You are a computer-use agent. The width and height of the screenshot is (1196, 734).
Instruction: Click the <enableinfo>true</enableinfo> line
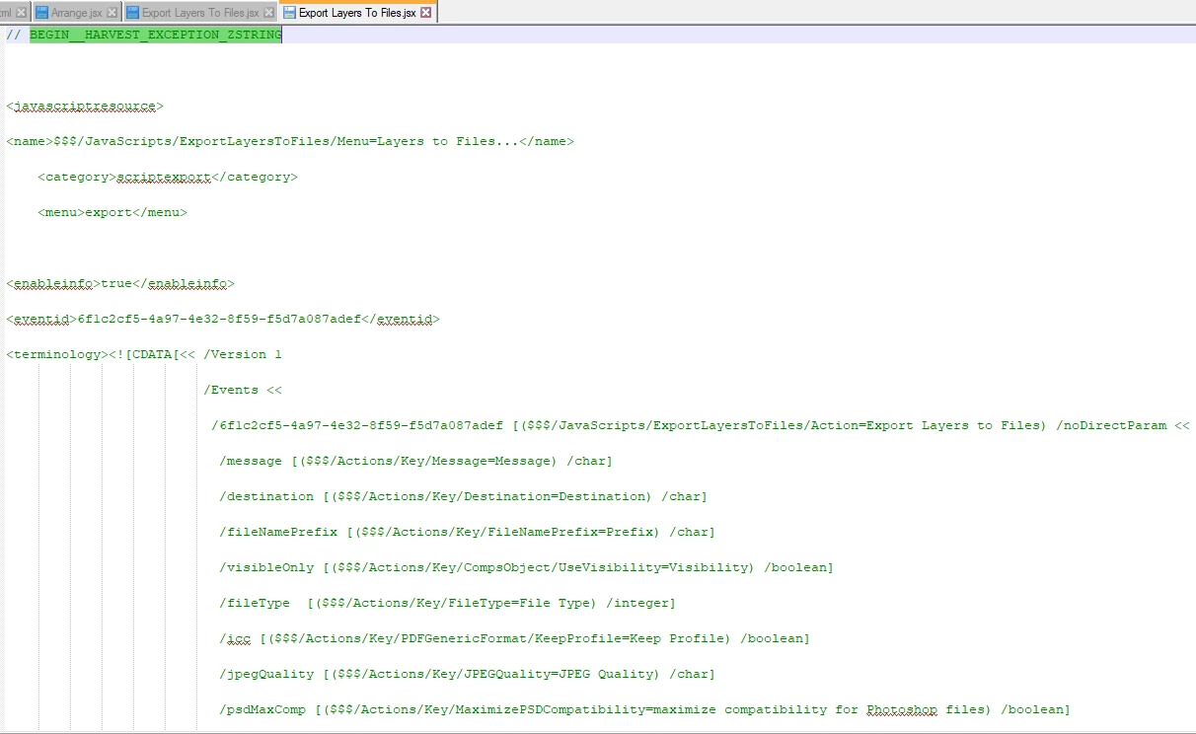tap(120, 283)
